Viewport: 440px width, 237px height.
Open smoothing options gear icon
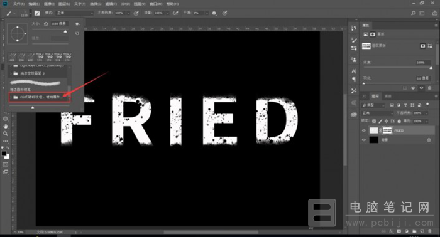pyautogui.click(x=214, y=13)
